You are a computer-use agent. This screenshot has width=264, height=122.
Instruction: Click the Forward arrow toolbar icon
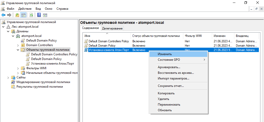9,15
